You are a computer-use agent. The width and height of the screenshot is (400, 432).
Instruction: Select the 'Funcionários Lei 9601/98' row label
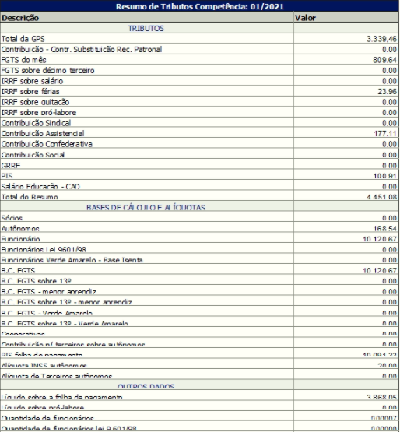click(44, 250)
